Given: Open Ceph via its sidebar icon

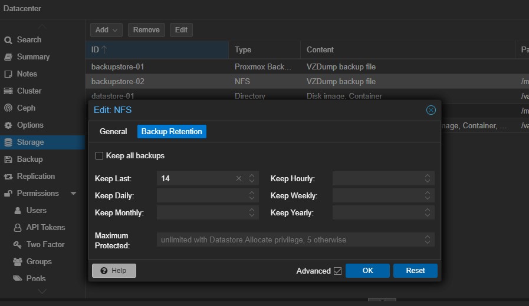Looking at the screenshot, I should coord(8,108).
